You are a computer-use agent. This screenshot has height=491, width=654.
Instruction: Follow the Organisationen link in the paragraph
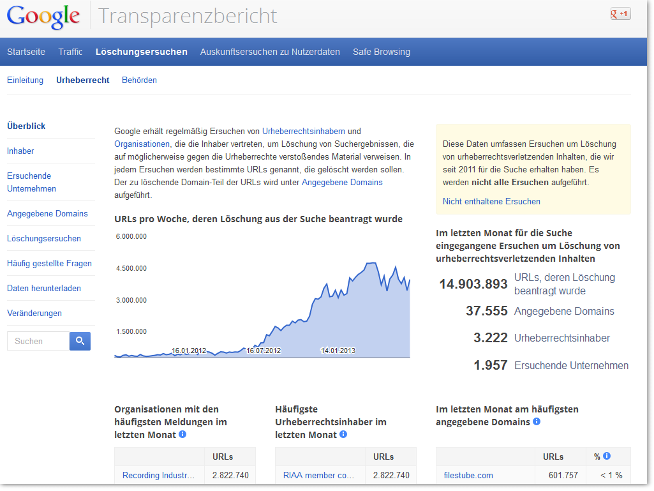coord(142,144)
